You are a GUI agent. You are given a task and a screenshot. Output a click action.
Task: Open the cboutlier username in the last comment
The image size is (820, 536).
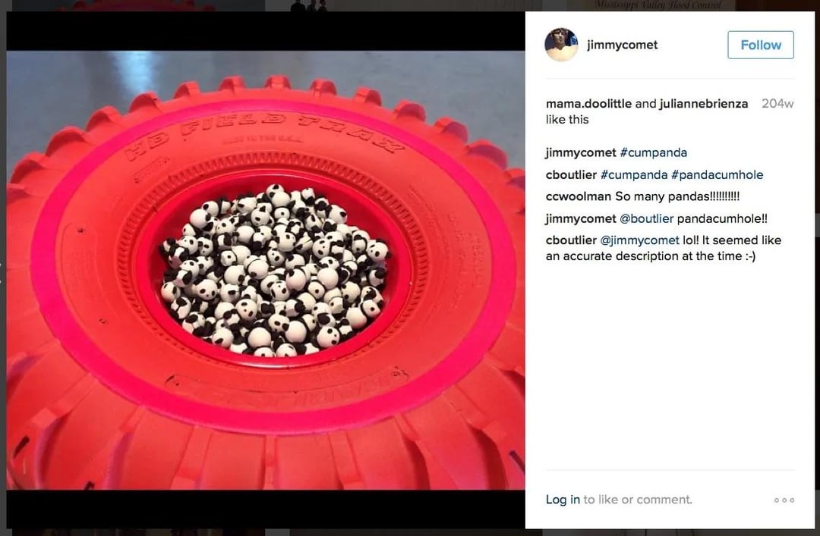tap(571, 240)
